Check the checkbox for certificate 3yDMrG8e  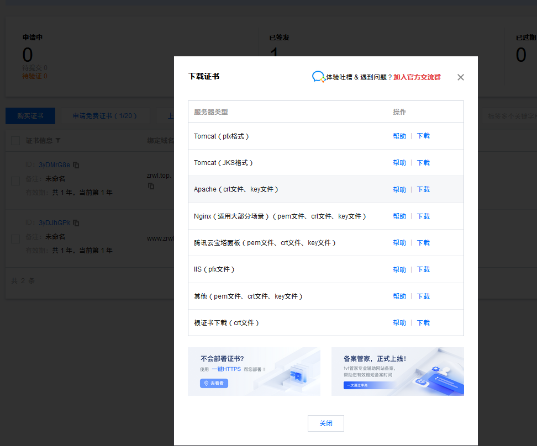[x=15, y=179]
